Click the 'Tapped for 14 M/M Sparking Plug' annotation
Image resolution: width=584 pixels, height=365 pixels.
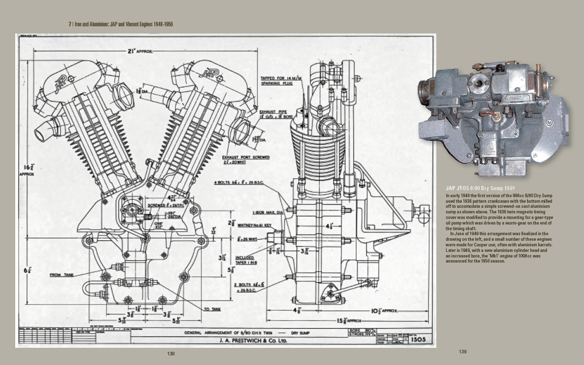(279, 81)
